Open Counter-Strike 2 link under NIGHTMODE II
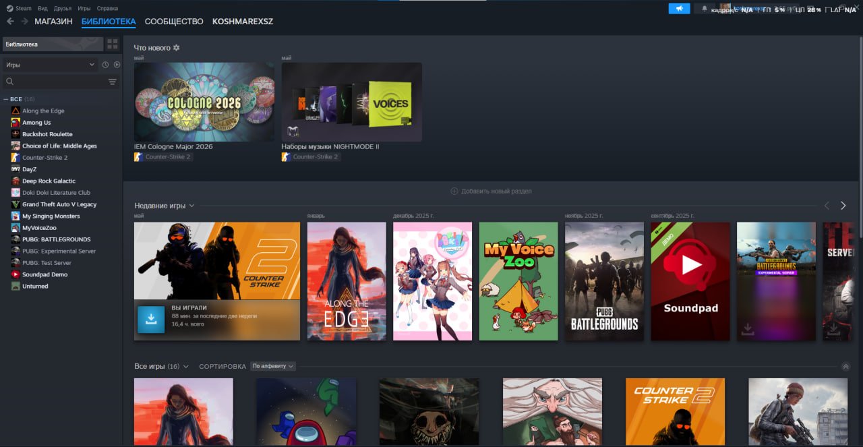 [311, 157]
